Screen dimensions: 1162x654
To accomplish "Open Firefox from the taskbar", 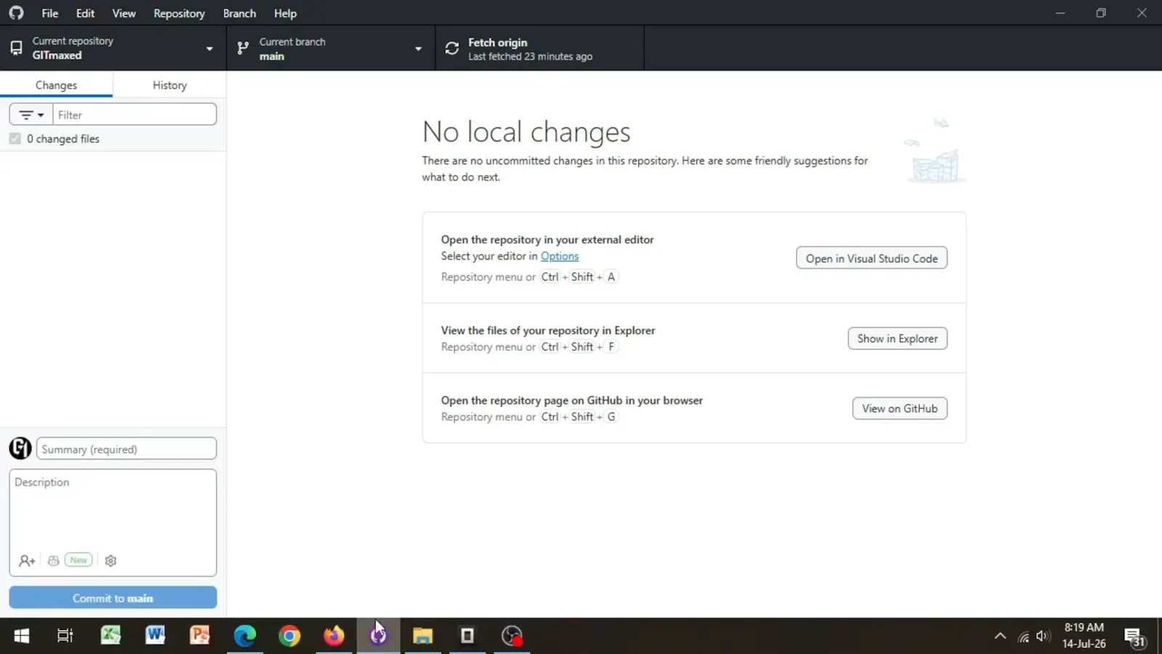I will (334, 636).
